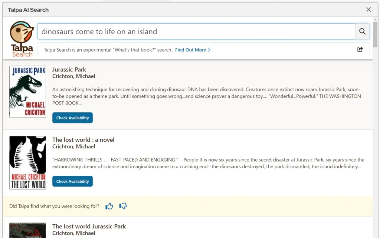
Task: Open 'The lost world Jurassic Park' title
Action: tap(89, 226)
